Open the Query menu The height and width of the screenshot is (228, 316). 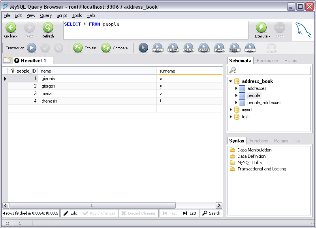46,15
